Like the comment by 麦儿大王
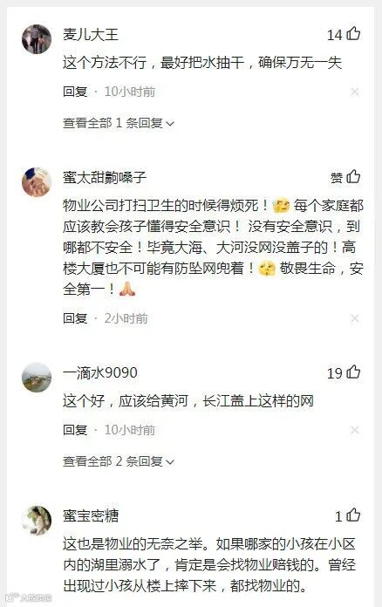 [353, 34]
